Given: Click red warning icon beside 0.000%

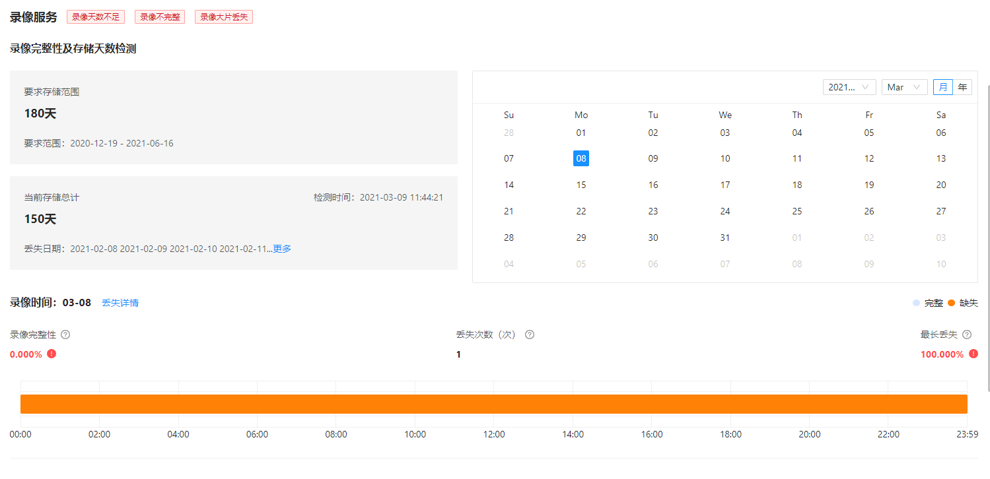Looking at the screenshot, I should [x=52, y=354].
